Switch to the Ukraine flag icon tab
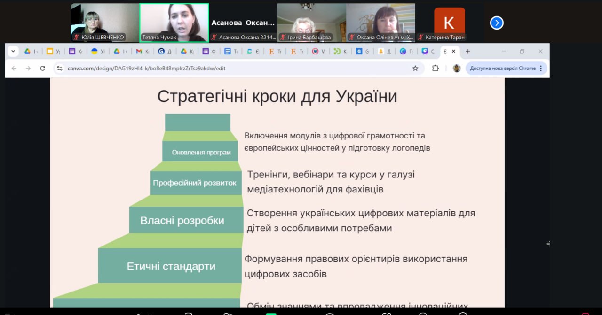This screenshot has width=602, height=315. (97, 51)
